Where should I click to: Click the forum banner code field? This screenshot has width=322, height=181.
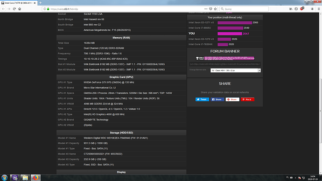(x=225, y=64)
